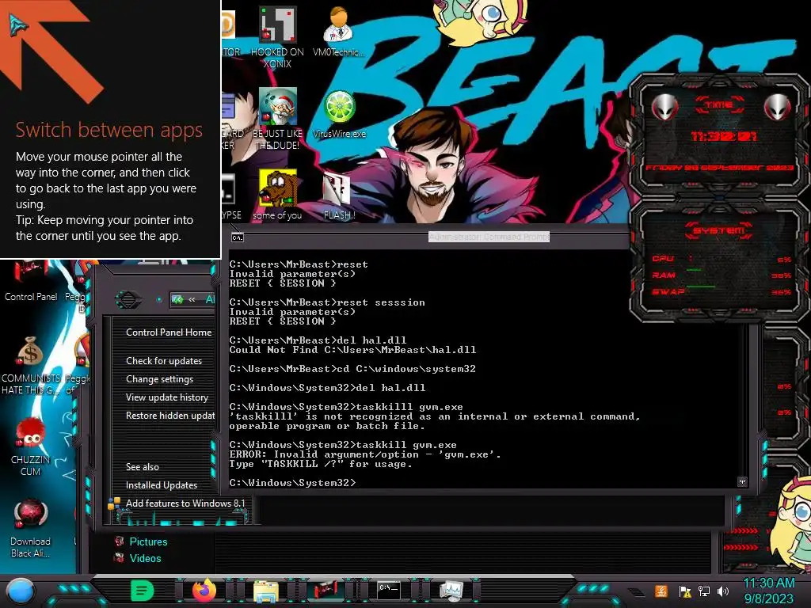Open HOOKED ON XONIX desktop icon
Viewport: 811px width, 608px height.
278,37
